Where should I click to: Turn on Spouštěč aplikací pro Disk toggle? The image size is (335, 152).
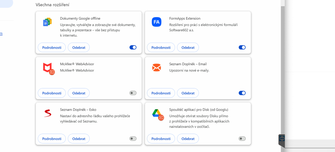242,139
